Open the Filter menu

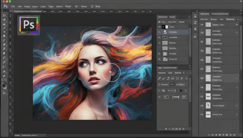68,6
